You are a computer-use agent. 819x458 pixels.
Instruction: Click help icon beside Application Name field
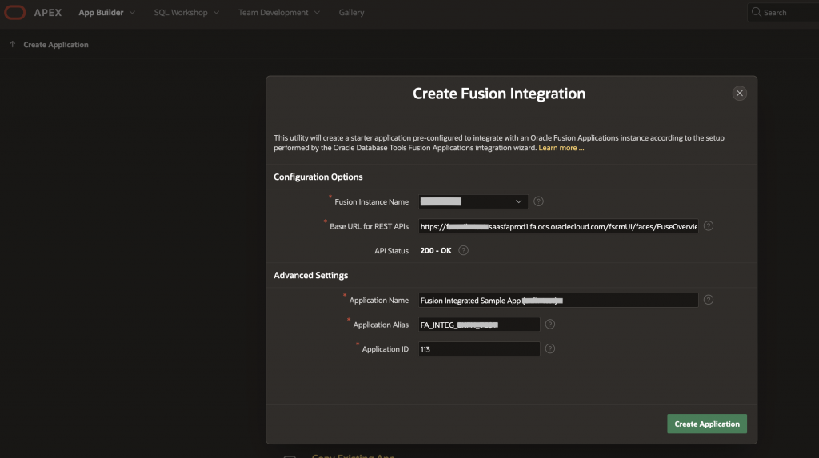coord(709,300)
